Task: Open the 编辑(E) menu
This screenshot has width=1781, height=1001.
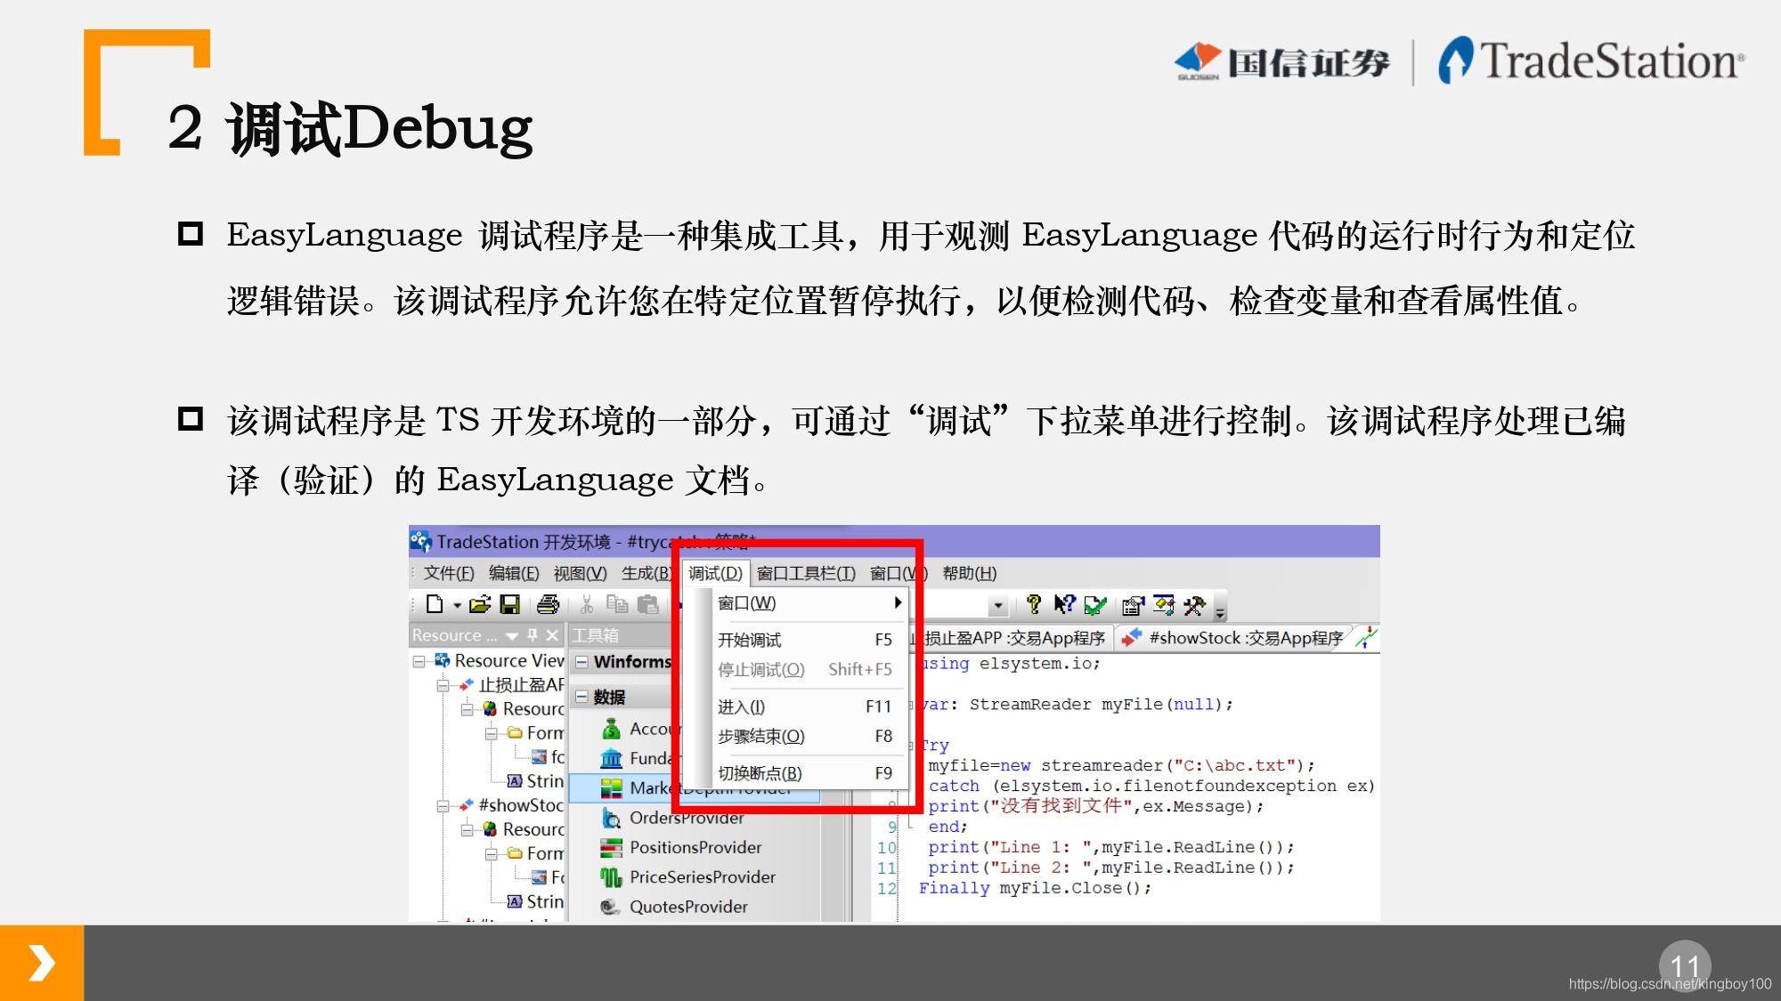Action: (514, 574)
